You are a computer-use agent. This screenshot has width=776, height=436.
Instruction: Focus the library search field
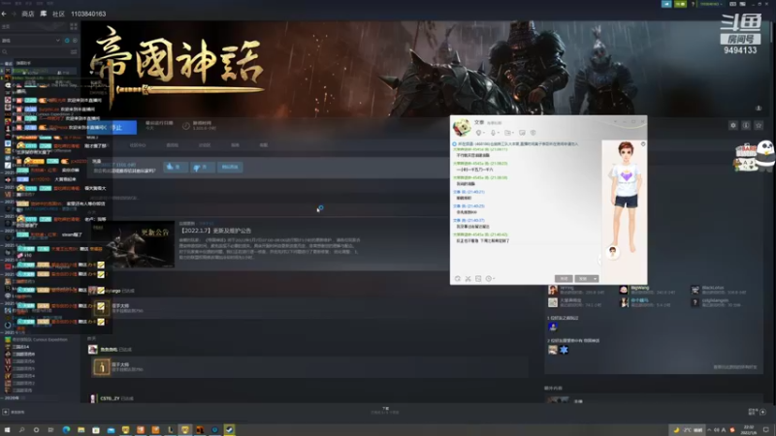click(x=35, y=52)
